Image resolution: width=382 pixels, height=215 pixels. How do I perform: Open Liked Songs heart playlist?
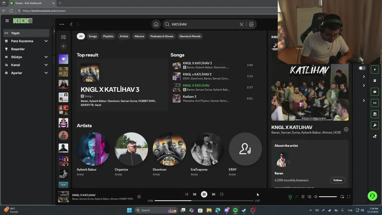pos(63,59)
